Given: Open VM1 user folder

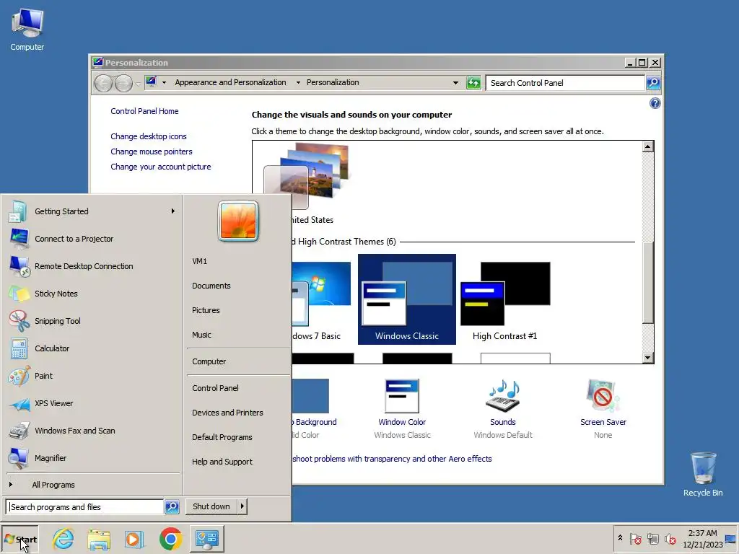Looking at the screenshot, I should (199, 261).
